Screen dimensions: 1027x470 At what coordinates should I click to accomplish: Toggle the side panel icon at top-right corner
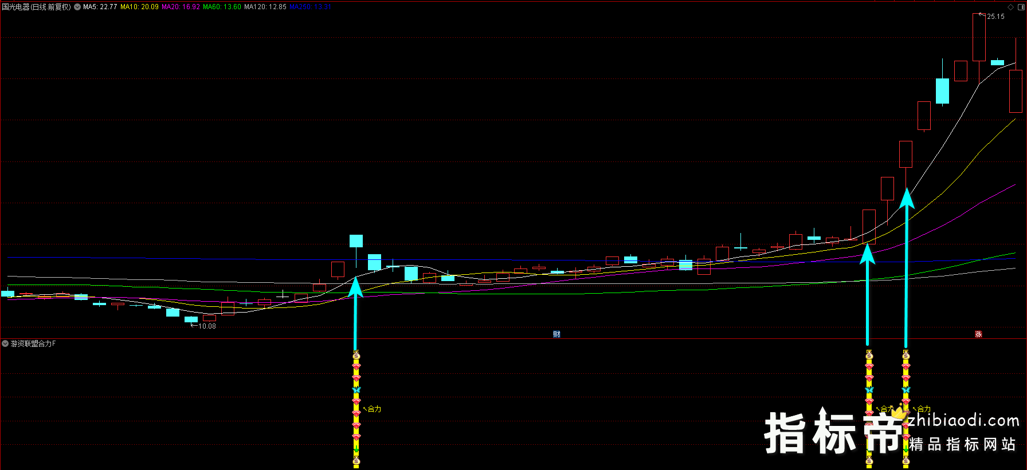point(1021,7)
